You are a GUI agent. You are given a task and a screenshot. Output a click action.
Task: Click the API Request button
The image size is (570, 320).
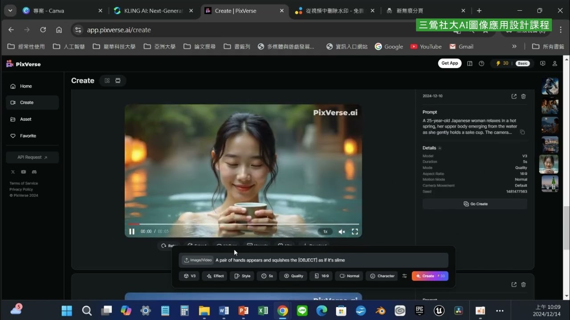pyautogui.click(x=32, y=157)
